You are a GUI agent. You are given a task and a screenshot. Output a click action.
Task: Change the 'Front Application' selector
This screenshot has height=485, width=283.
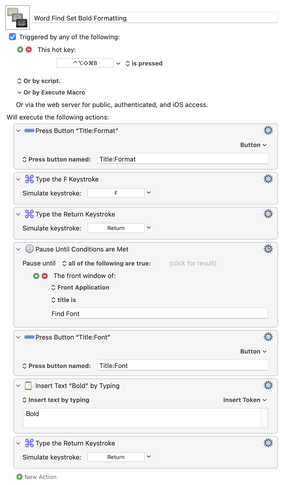pyautogui.click(x=80, y=287)
